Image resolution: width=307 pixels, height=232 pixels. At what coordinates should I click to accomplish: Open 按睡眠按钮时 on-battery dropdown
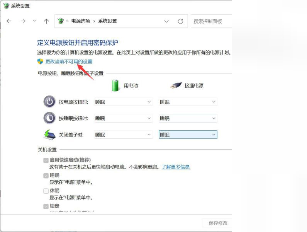pos(123,118)
